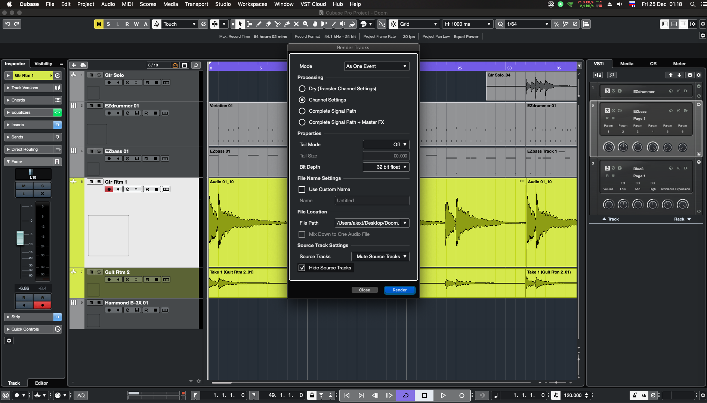
Task: Open the Bit Depth dropdown
Action: (386, 167)
